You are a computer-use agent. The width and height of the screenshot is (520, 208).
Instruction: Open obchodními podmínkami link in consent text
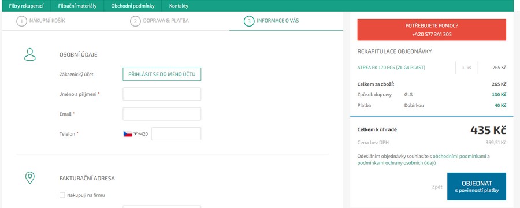pyautogui.click(x=459, y=156)
